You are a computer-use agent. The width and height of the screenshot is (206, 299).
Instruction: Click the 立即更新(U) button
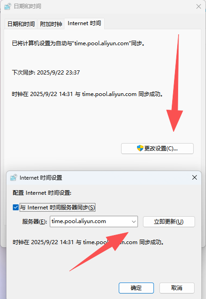[169, 222]
